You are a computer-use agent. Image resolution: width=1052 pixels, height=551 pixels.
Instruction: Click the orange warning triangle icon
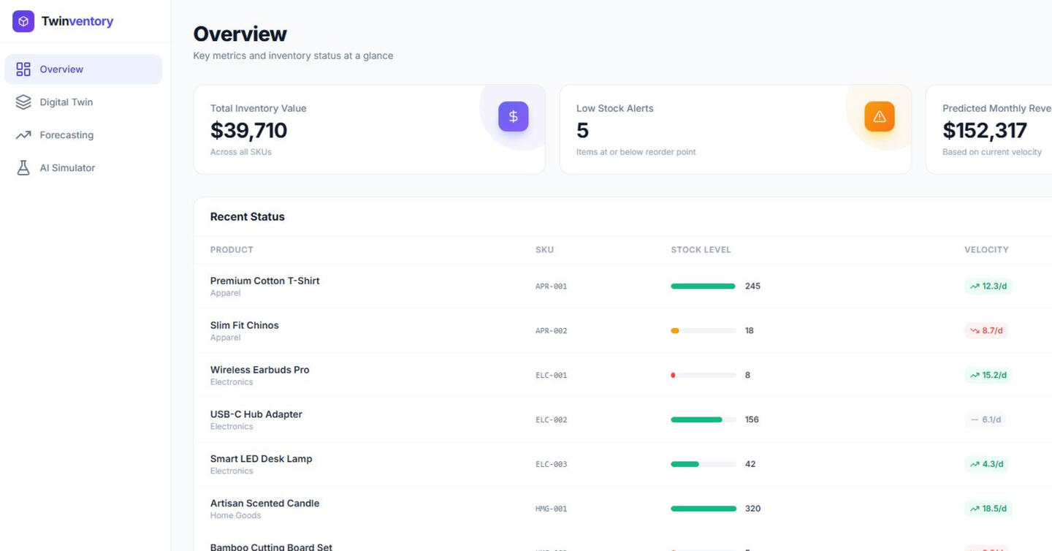point(879,116)
